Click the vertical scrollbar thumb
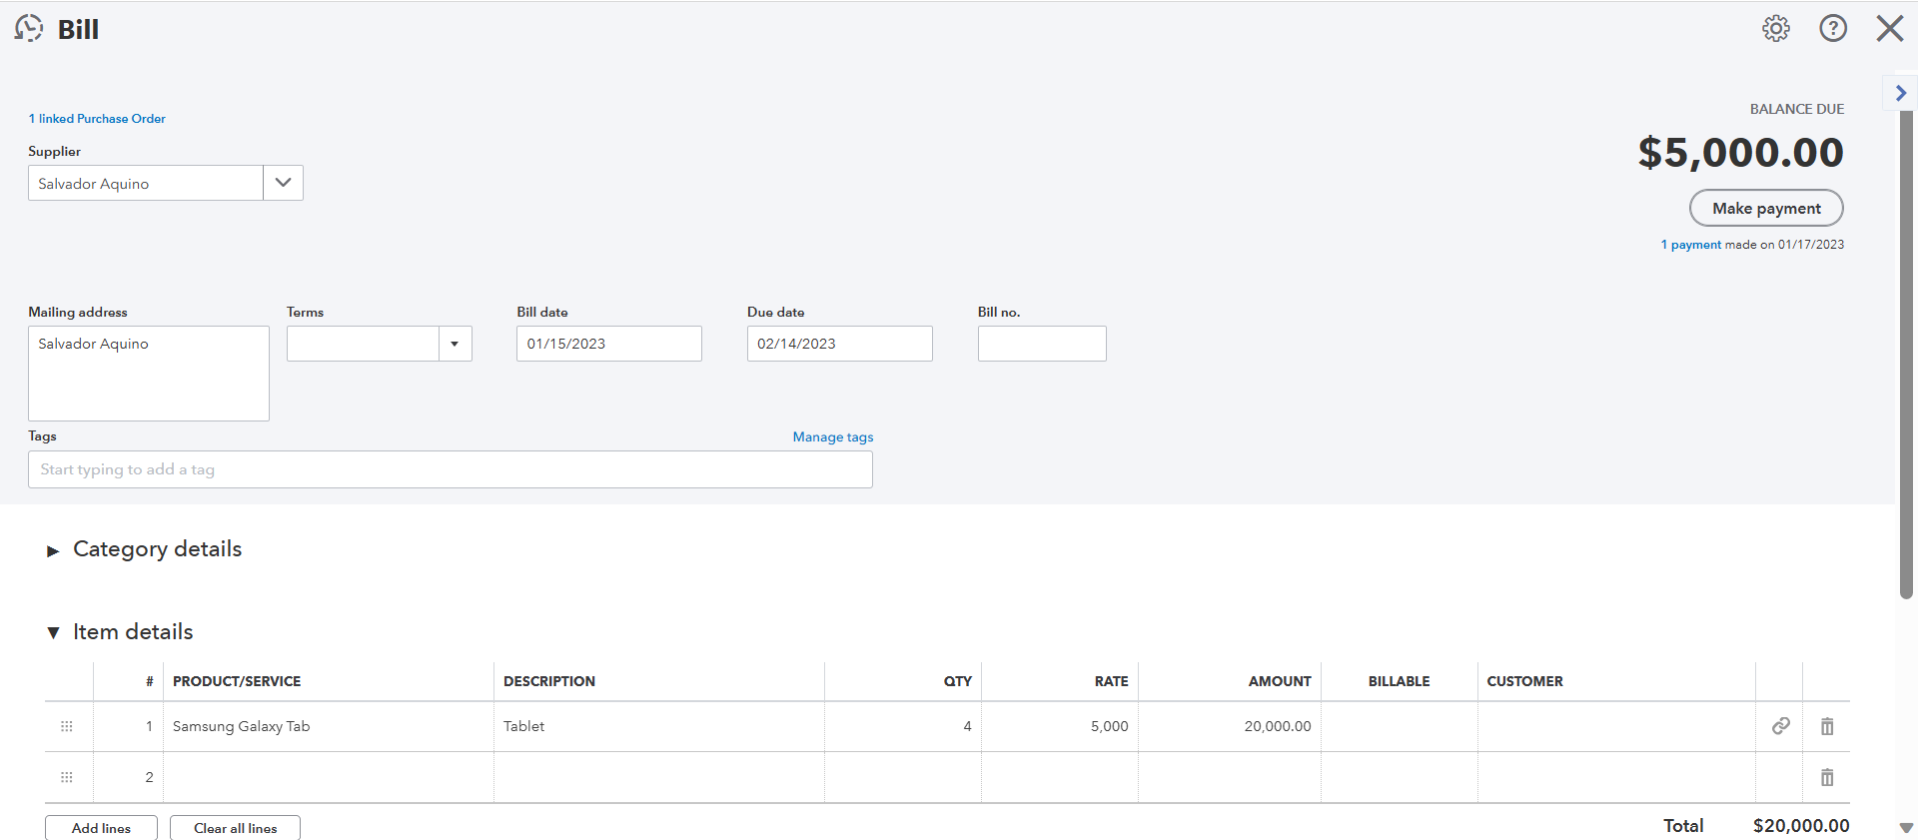 point(1906,350)
